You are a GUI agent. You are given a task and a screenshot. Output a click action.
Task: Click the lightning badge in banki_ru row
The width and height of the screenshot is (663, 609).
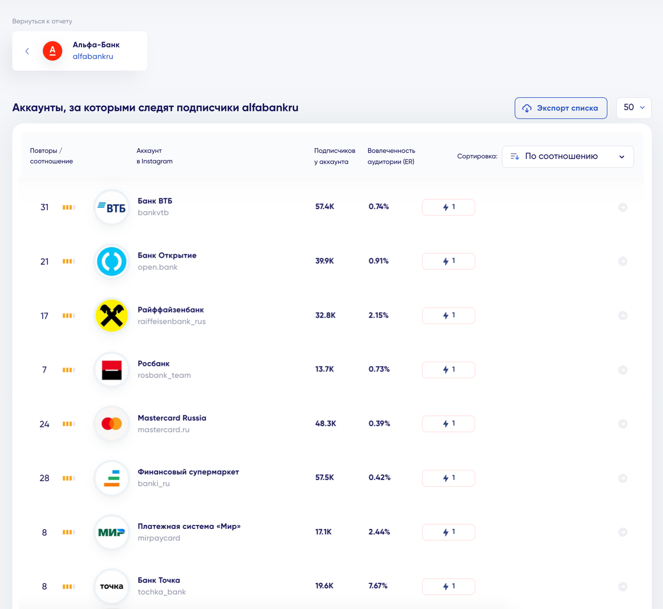click(x=449, y=478)
